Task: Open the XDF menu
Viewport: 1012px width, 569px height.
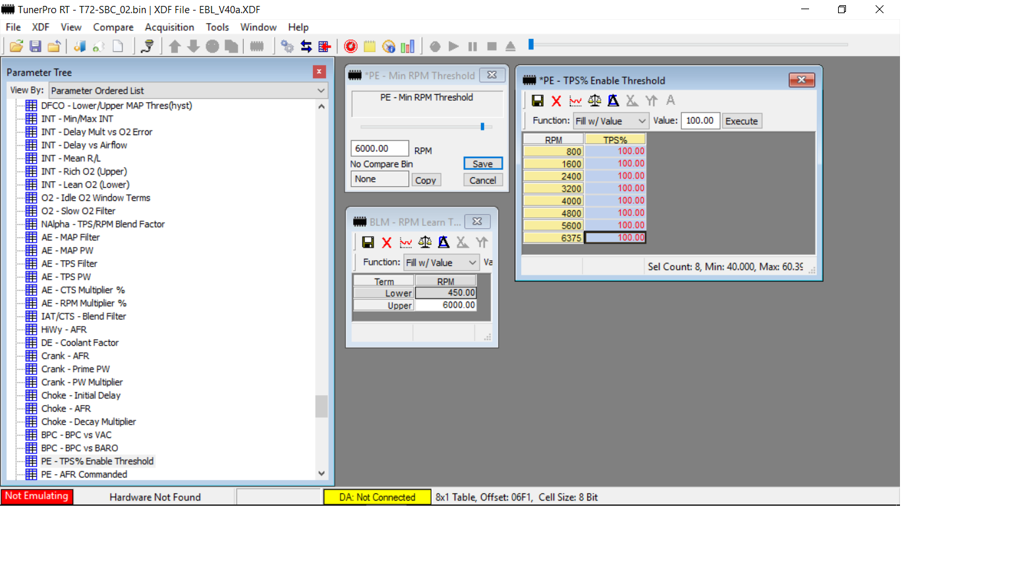Action: click(x=41, y=27)
